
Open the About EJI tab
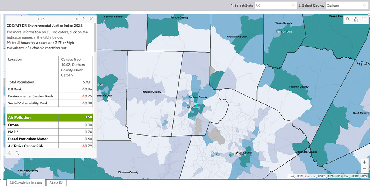tap(56, 183)
